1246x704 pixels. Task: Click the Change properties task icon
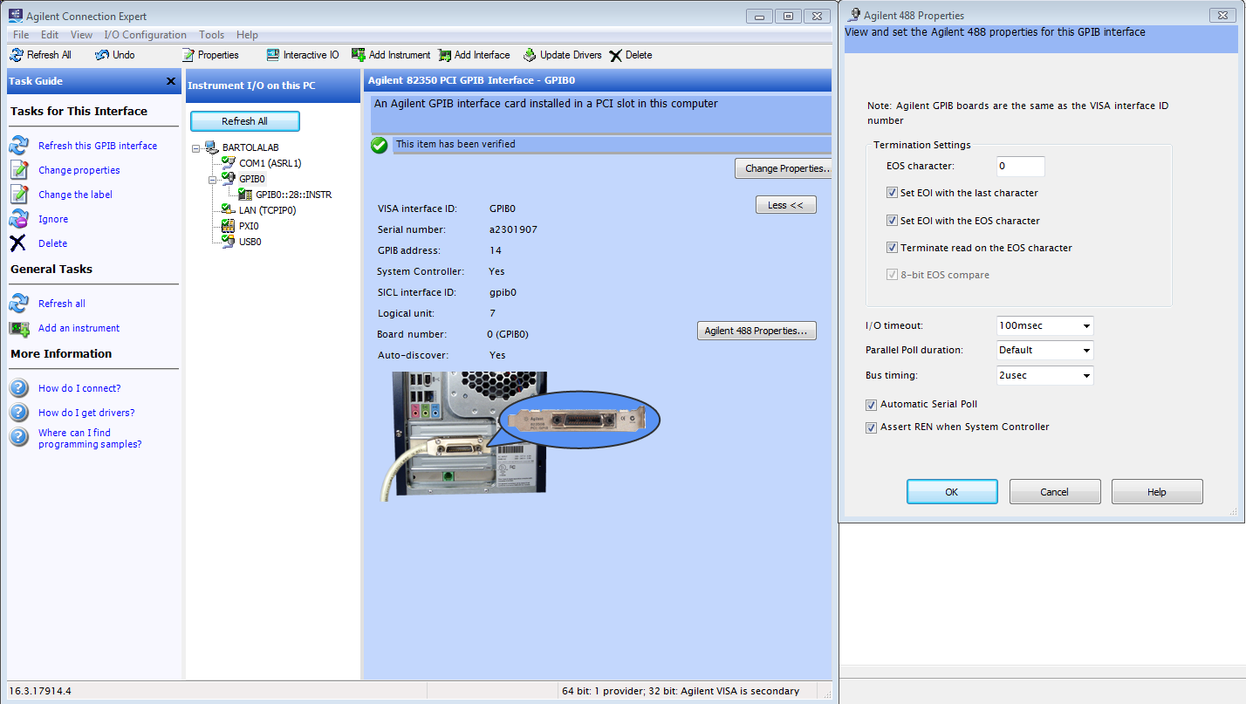click(19, 170)
